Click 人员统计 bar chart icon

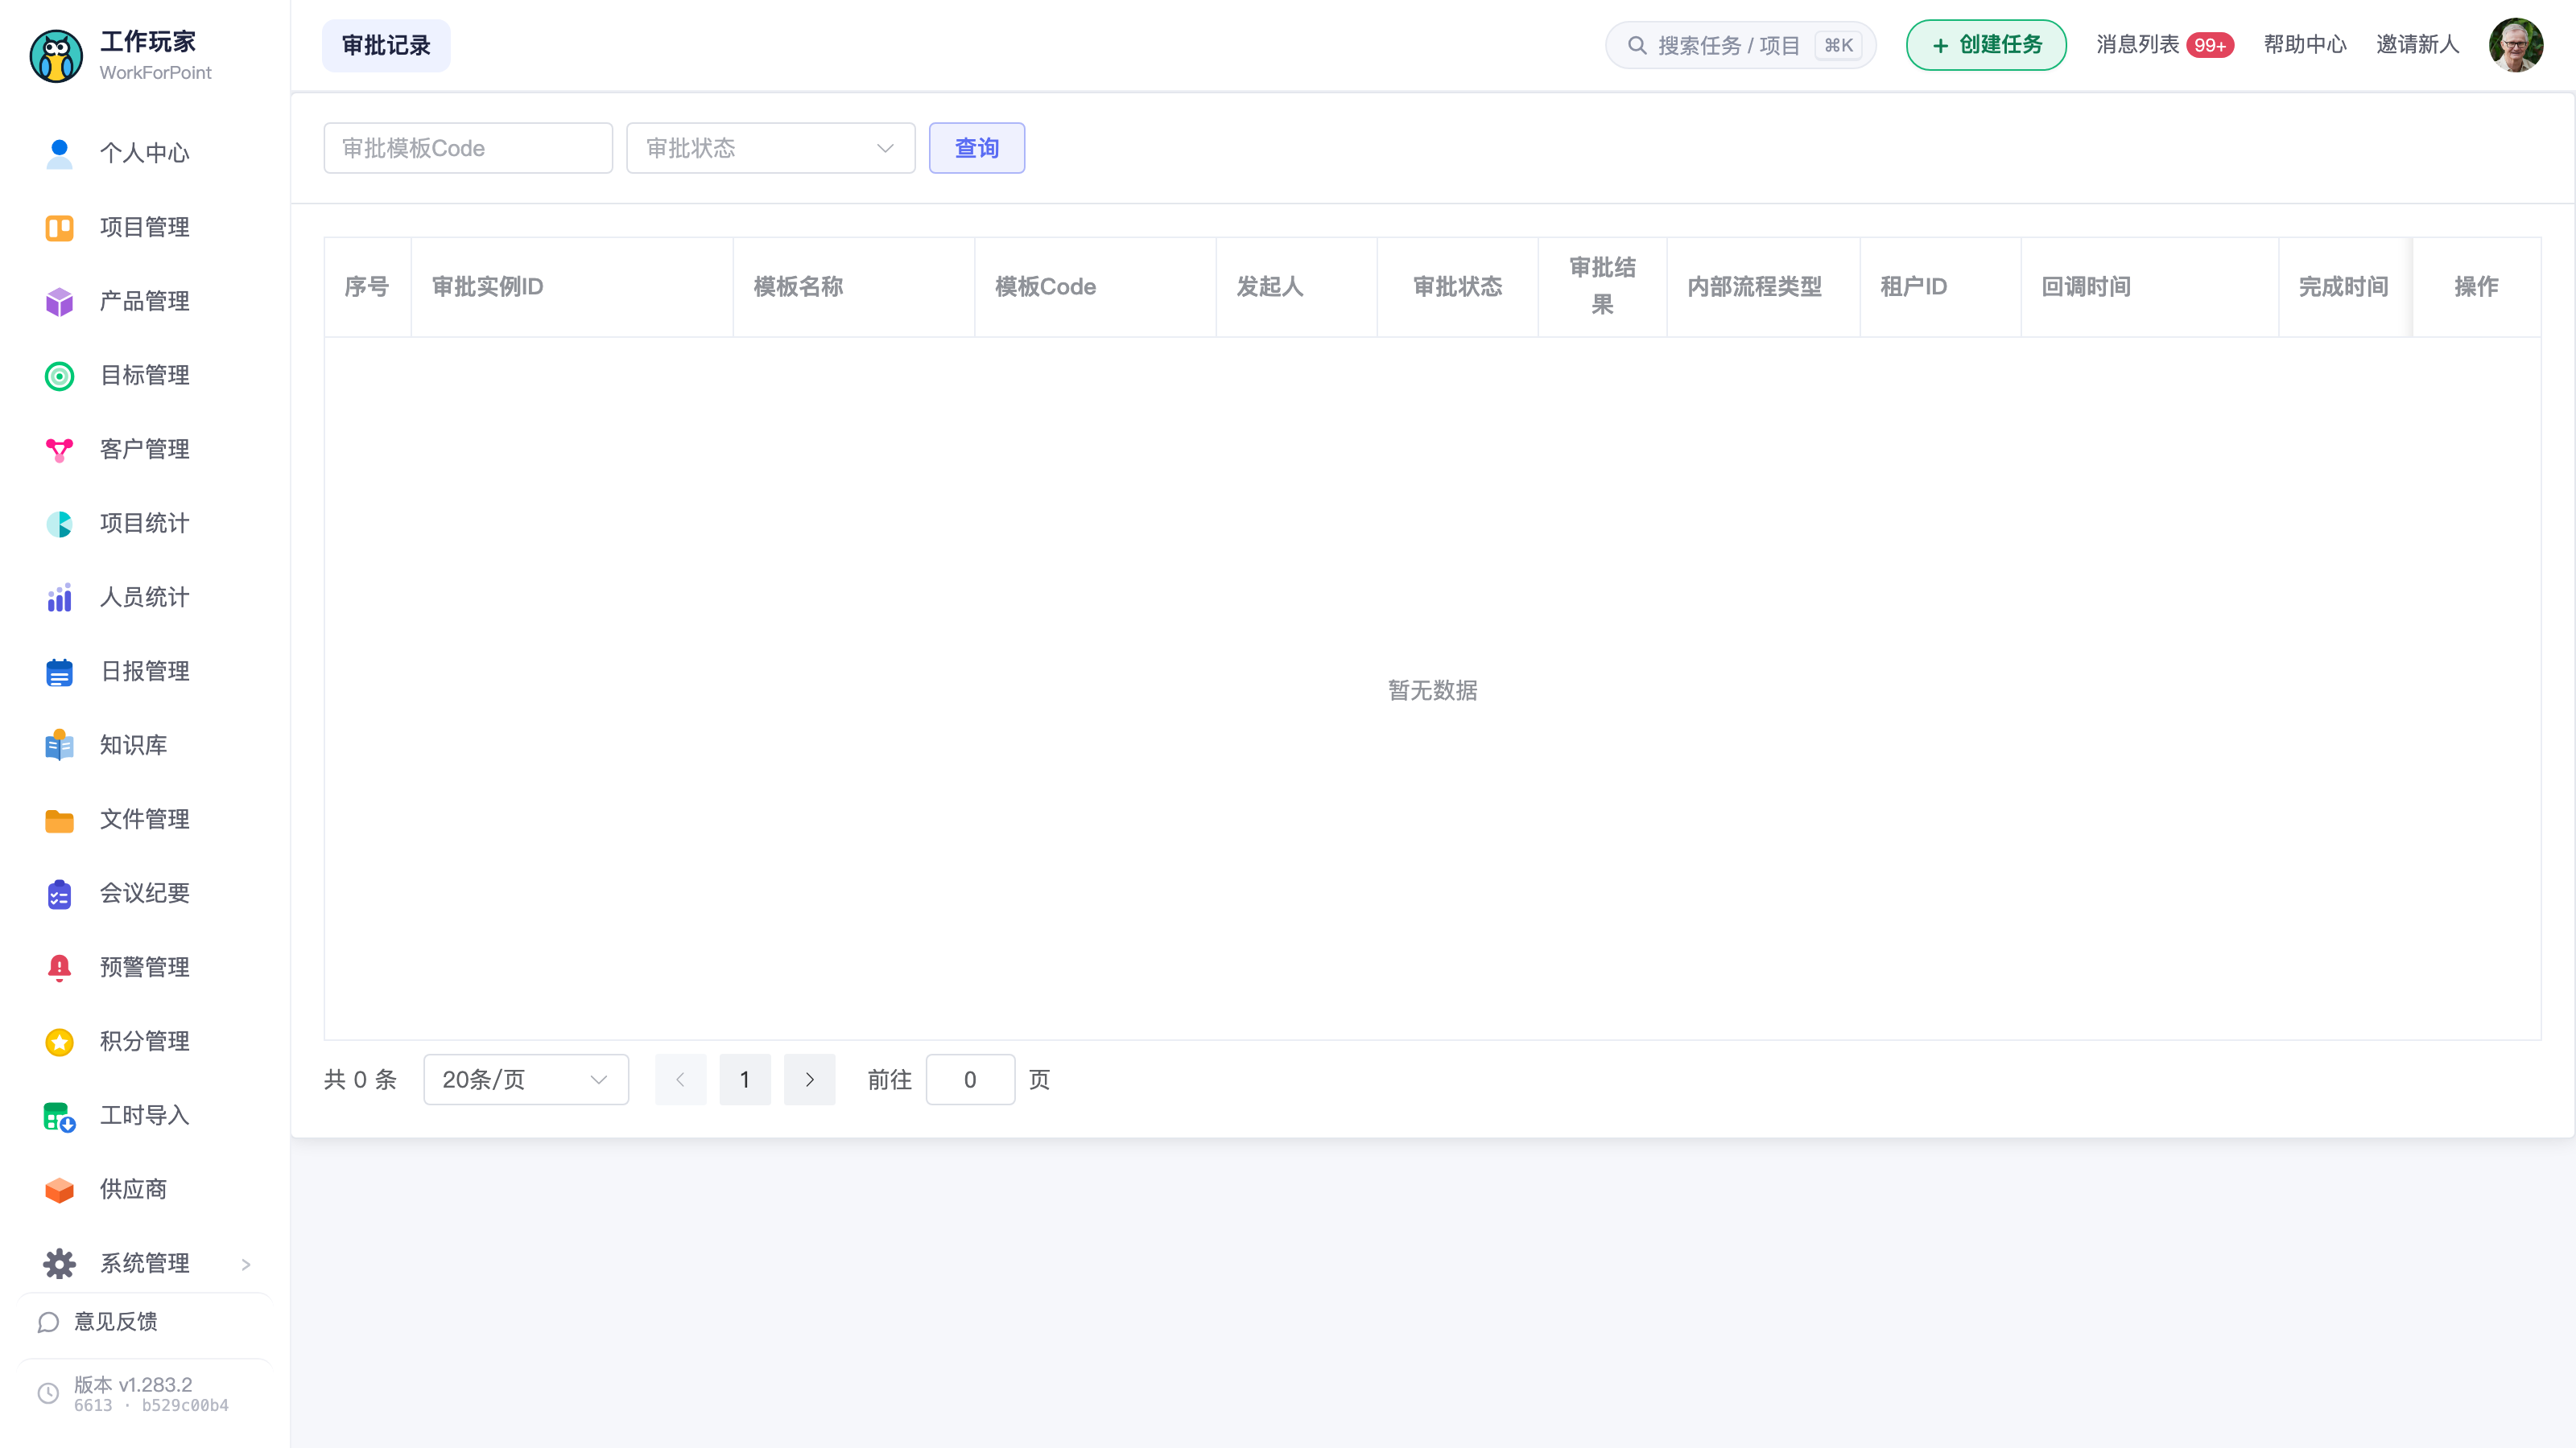[59, 598]
